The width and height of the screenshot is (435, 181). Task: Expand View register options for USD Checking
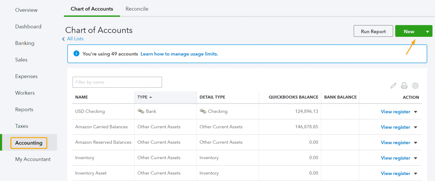pos(415,111)
